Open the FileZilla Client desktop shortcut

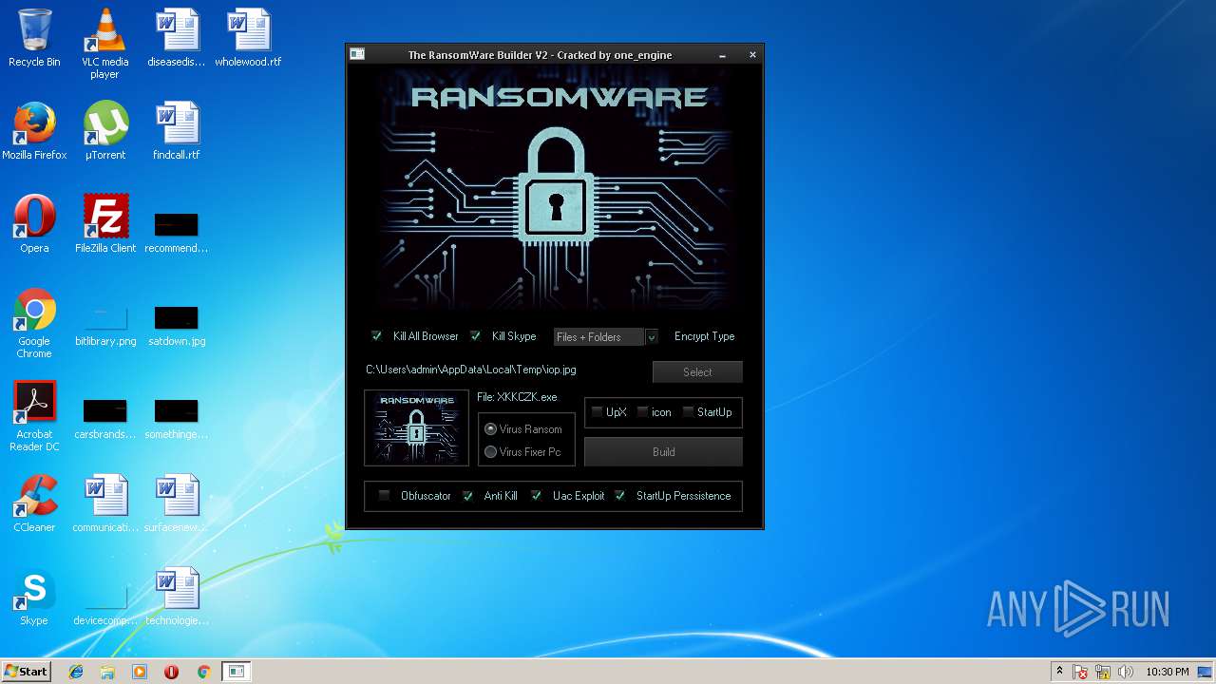coord(105,224)
